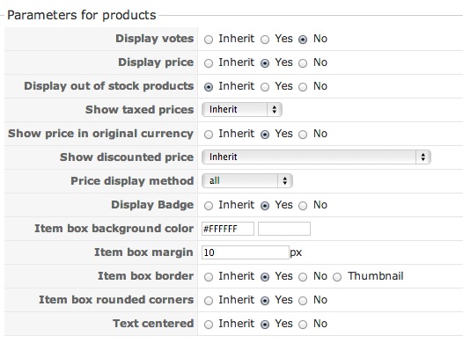Open the Show taxed prices dropdown
Viewport: 463px width, 358px height.
coord(242,109)
